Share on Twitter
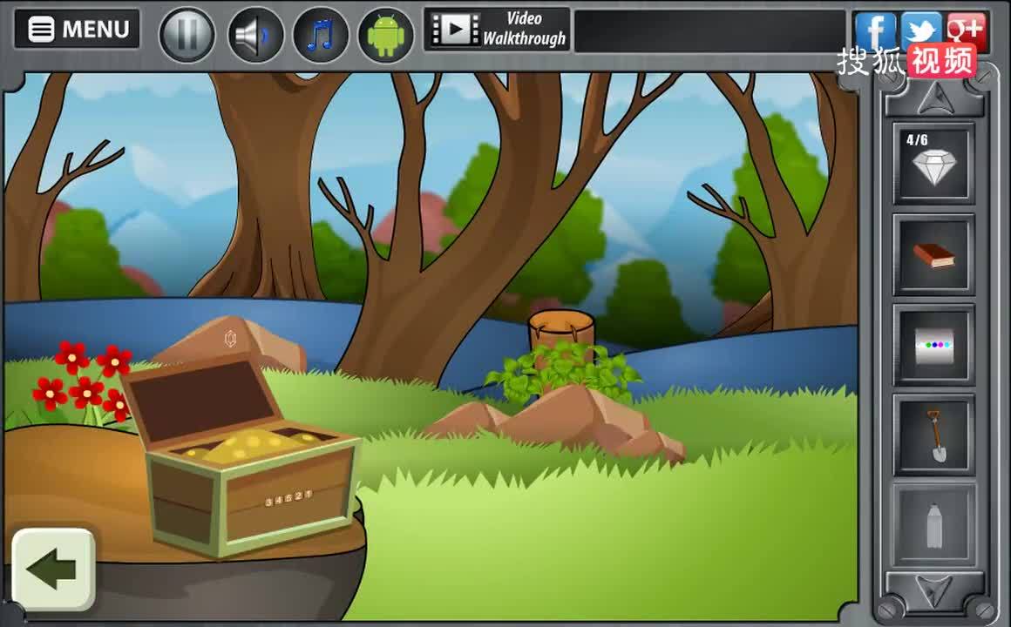 click(920, 31)
